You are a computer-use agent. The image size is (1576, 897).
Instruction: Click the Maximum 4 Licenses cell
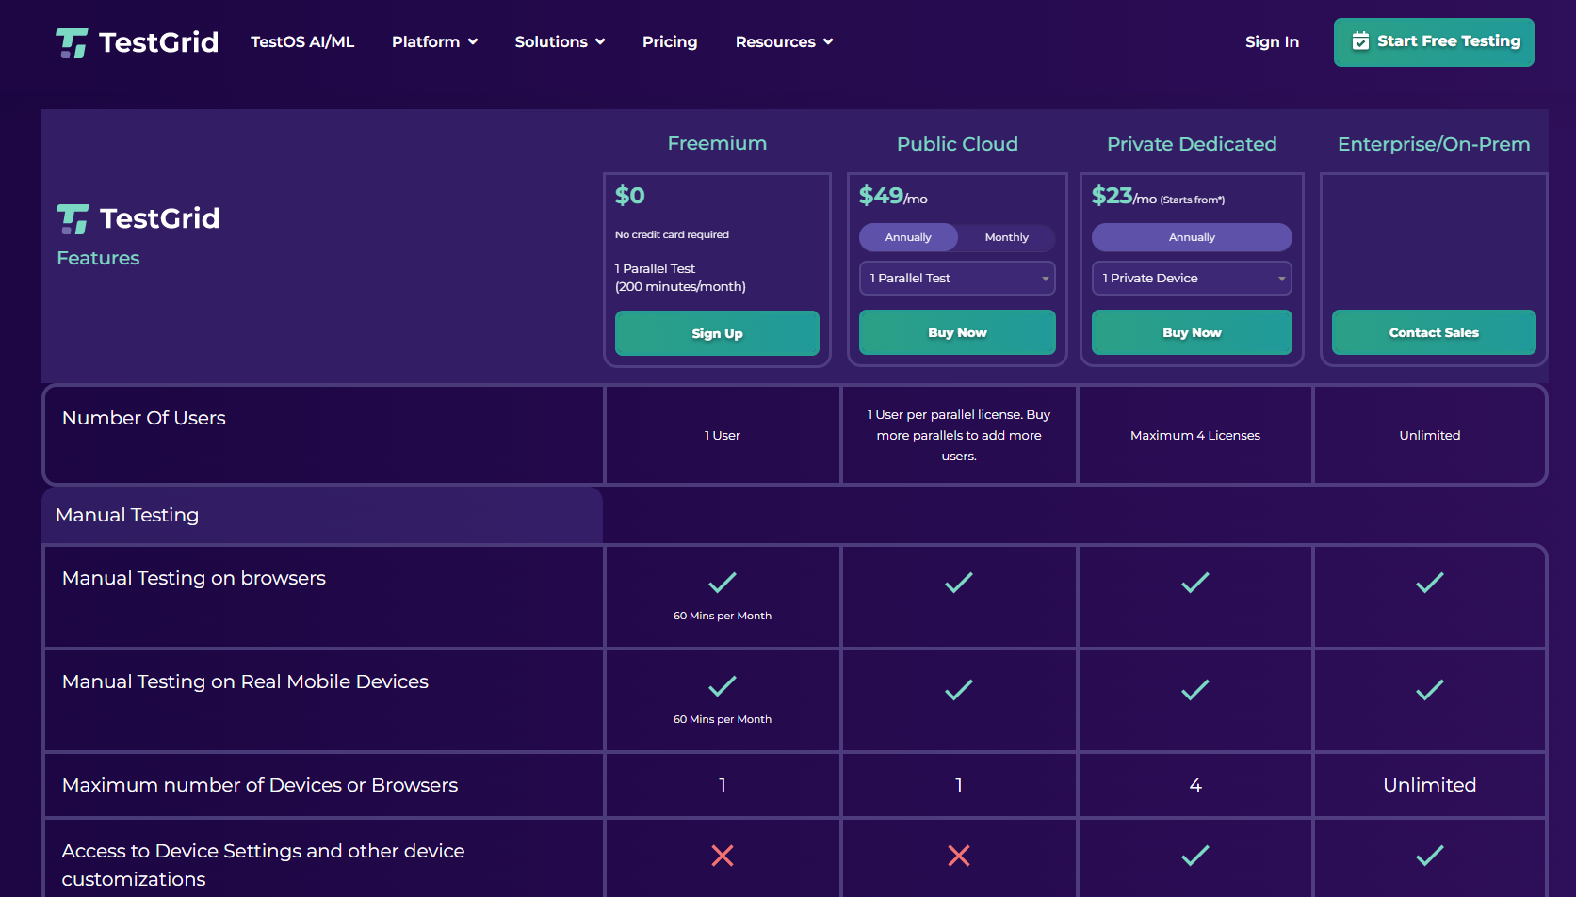pos(1195,435)
